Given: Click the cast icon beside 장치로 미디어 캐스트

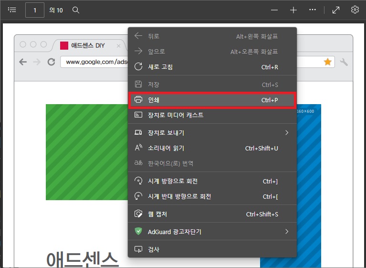Looking at the screenshot, I should point(138,115).
